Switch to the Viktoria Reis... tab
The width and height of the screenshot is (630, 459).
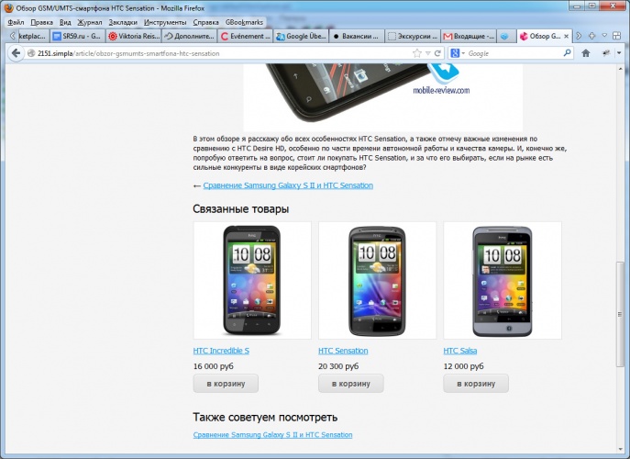pyautogui.click(x=134, y=36)
